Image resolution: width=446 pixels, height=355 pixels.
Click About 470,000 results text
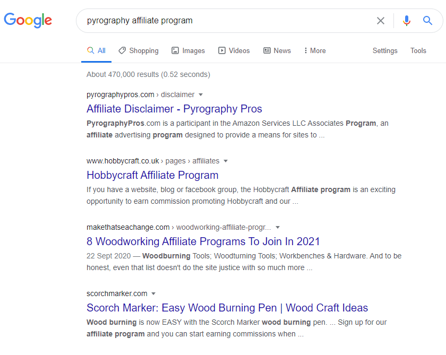148,74
